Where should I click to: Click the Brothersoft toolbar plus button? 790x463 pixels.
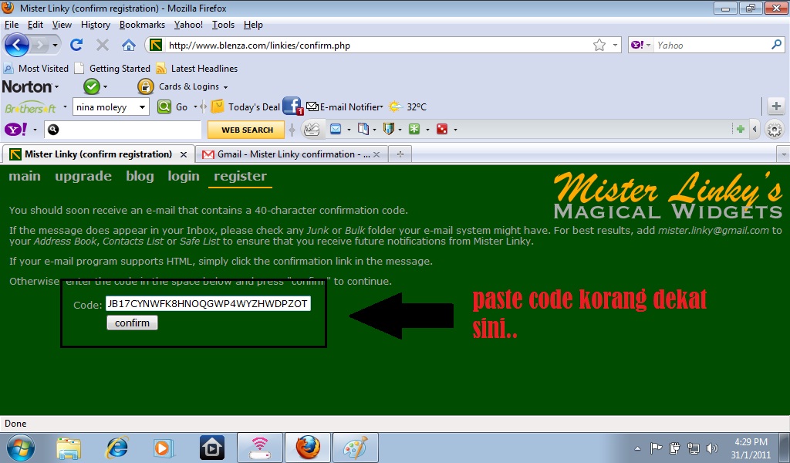tap(776, 106)
